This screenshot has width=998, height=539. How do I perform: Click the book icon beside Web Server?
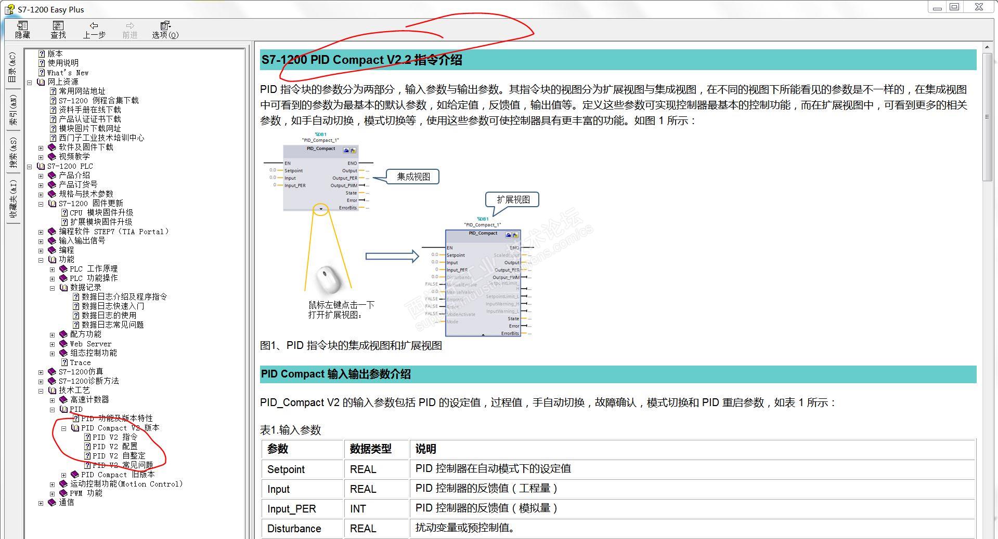click(63, 343)
